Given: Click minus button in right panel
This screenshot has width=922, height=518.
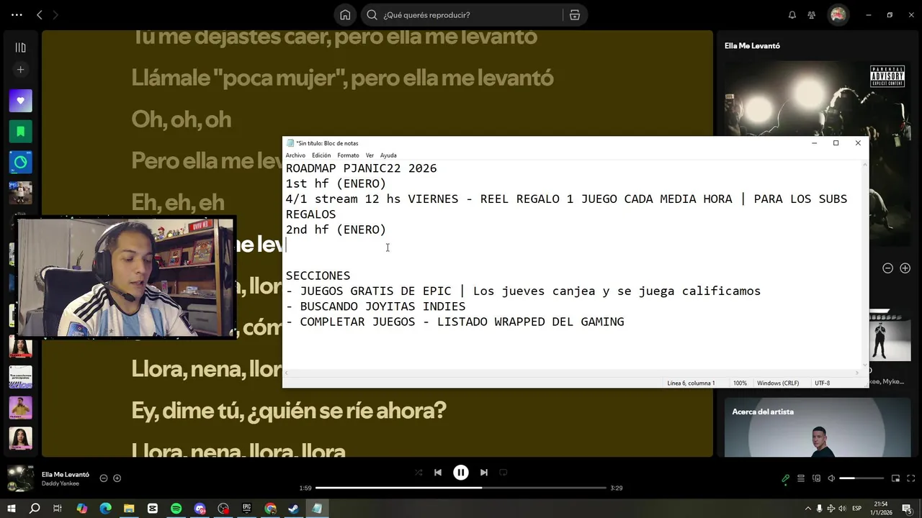Looking at the screenshot, I should tap(887, 268).
